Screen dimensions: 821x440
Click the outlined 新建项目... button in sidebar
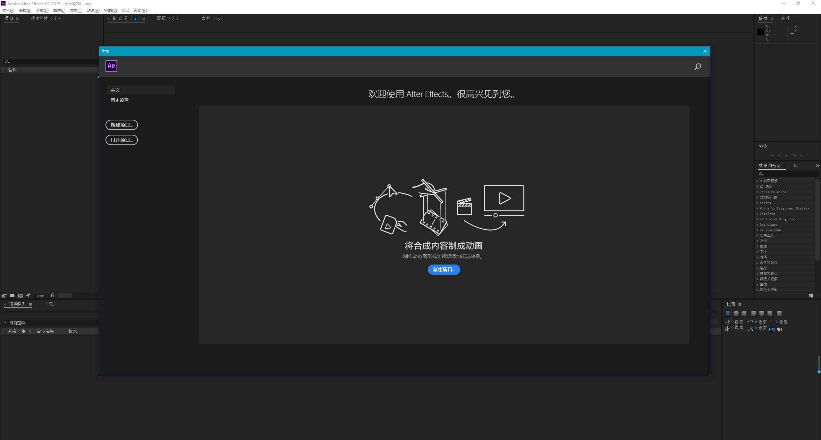click(x=122, y=125)
